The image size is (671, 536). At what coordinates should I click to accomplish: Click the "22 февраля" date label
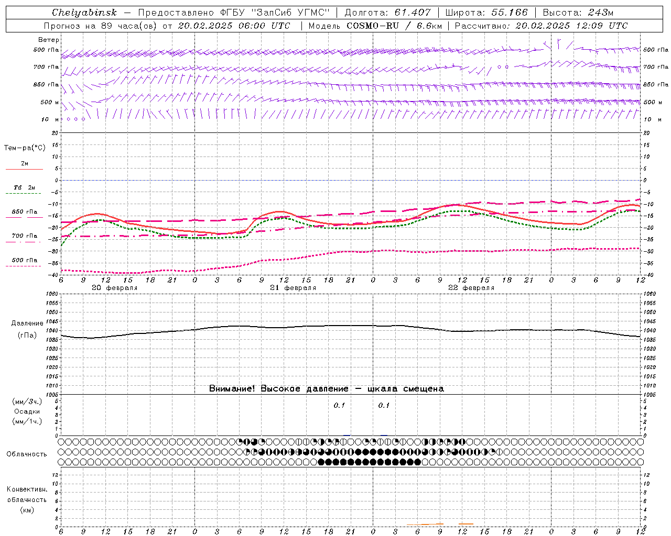click(x=471, y=288)
